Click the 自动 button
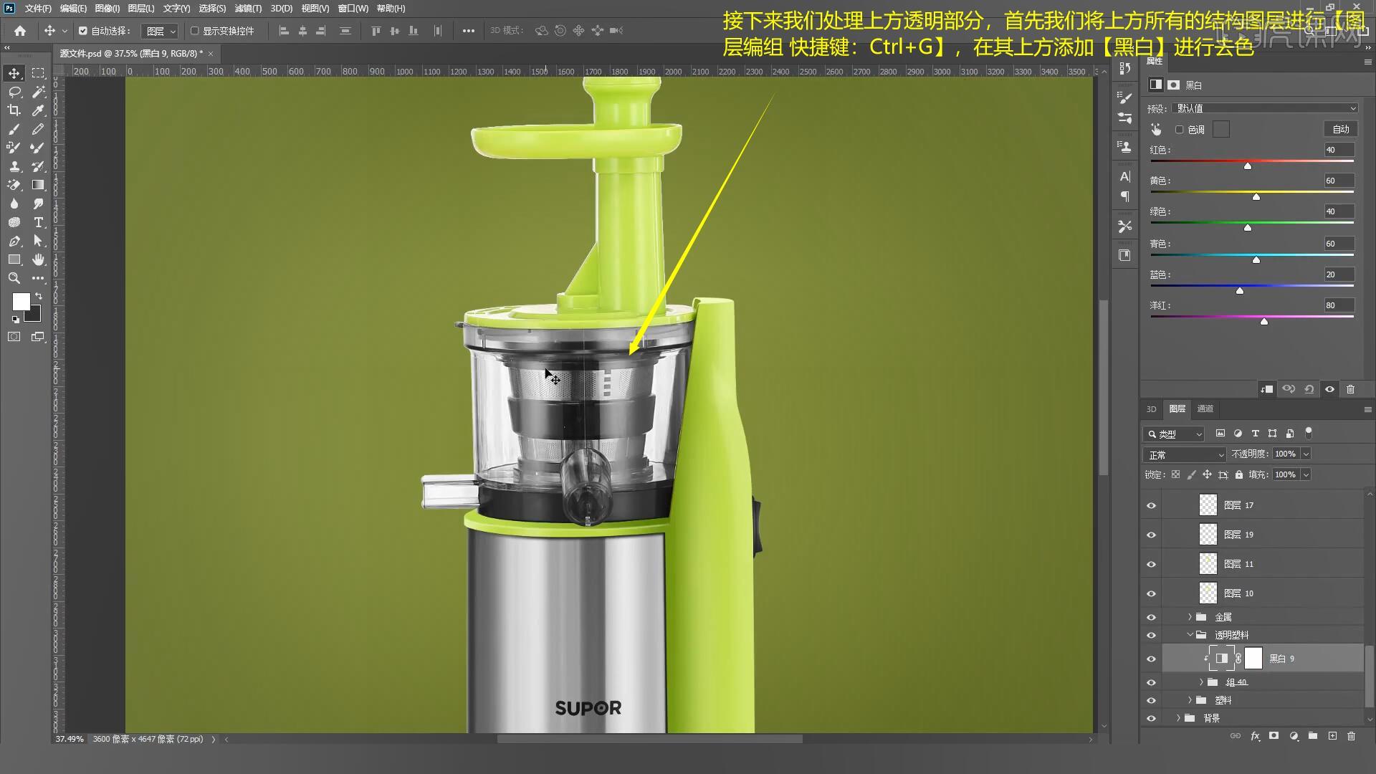This screenshot has height=774, width=1376. click(x=1340, y=129)
